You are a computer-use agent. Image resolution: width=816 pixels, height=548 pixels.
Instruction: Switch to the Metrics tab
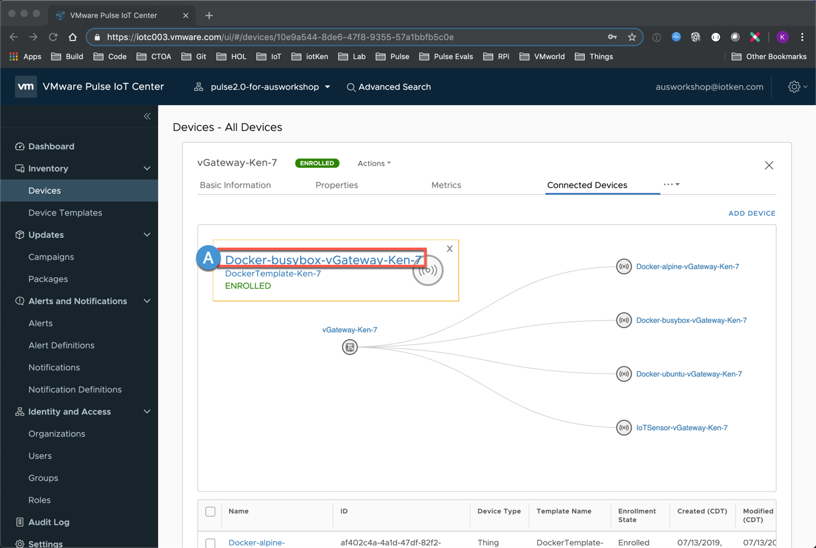[446, 185]
